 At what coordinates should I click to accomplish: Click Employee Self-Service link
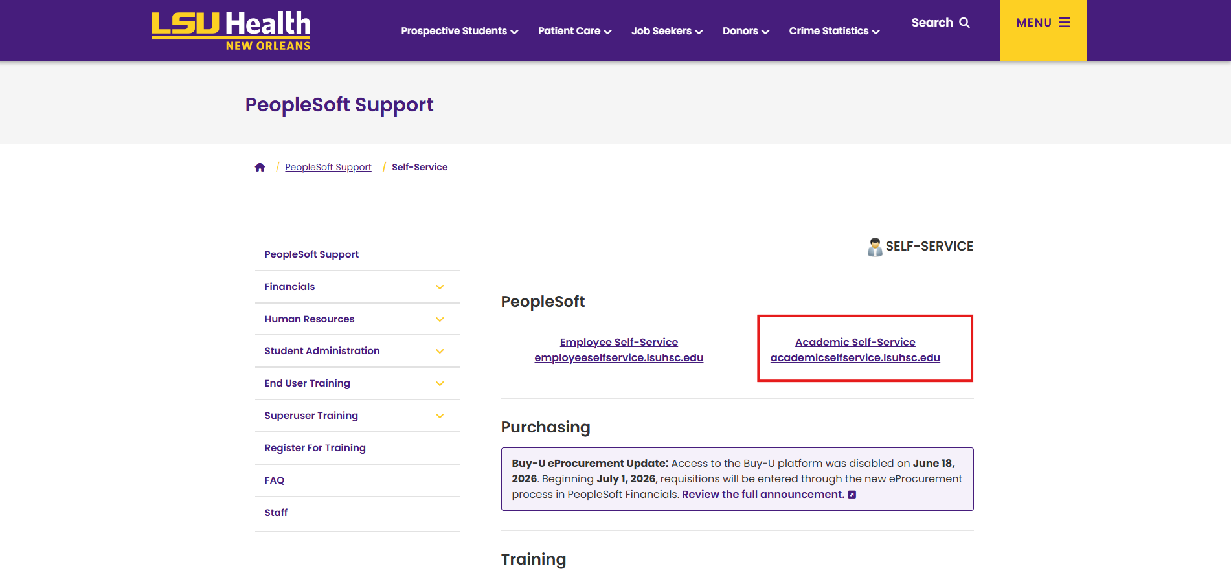tap(619, 342)
